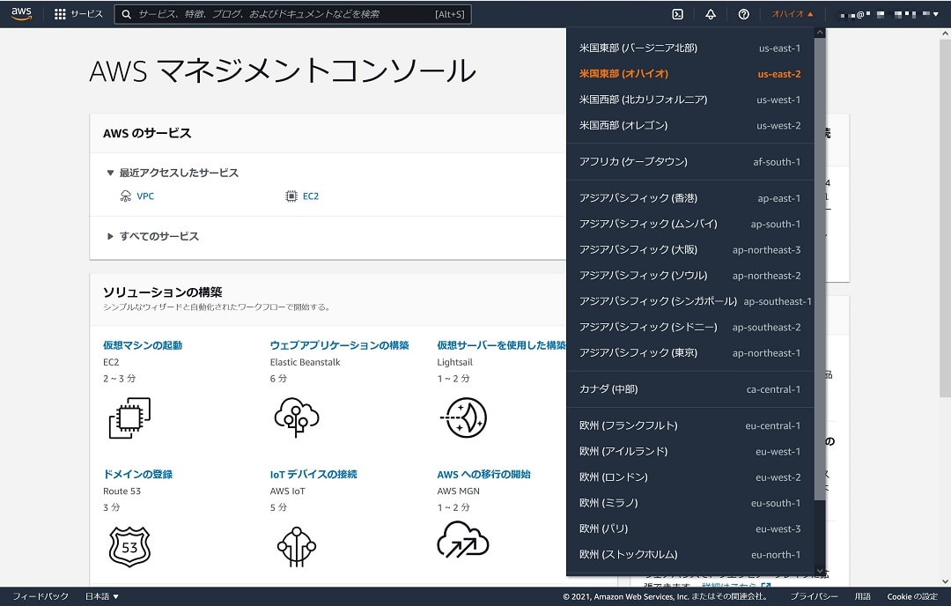951x606 pixels.
Task: Select region 米国西部 (北カリフォルニア) us-west-1
Action: [689, 100]
